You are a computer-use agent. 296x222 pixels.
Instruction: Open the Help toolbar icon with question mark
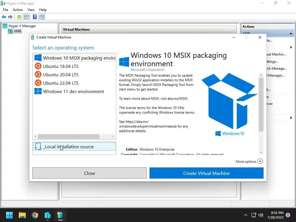(x=35, y=17)
